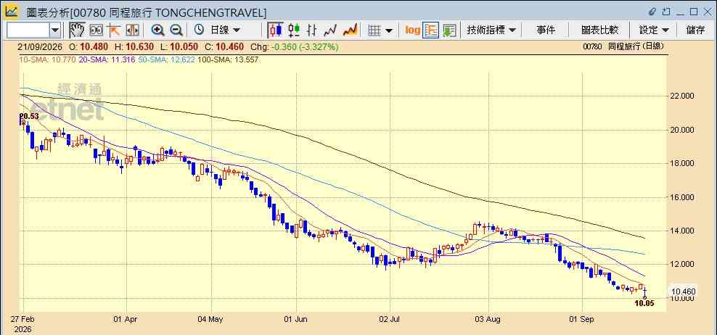
Task: Switch to red-blue candlestick chart
Action: pos(275,30)
